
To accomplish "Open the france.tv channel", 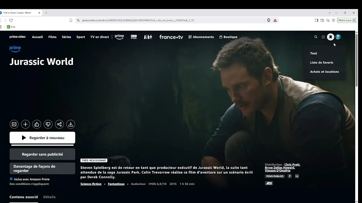I will (171, 37).
